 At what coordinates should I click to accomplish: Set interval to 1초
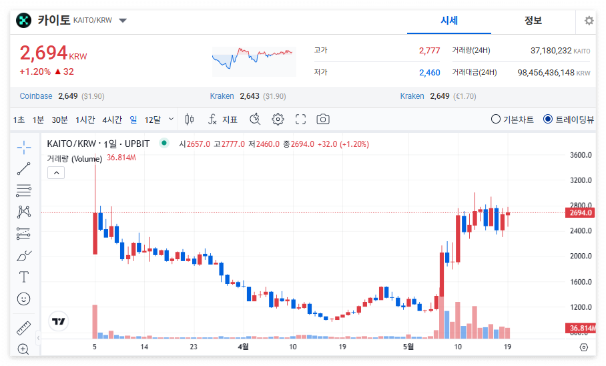(19, 120)
